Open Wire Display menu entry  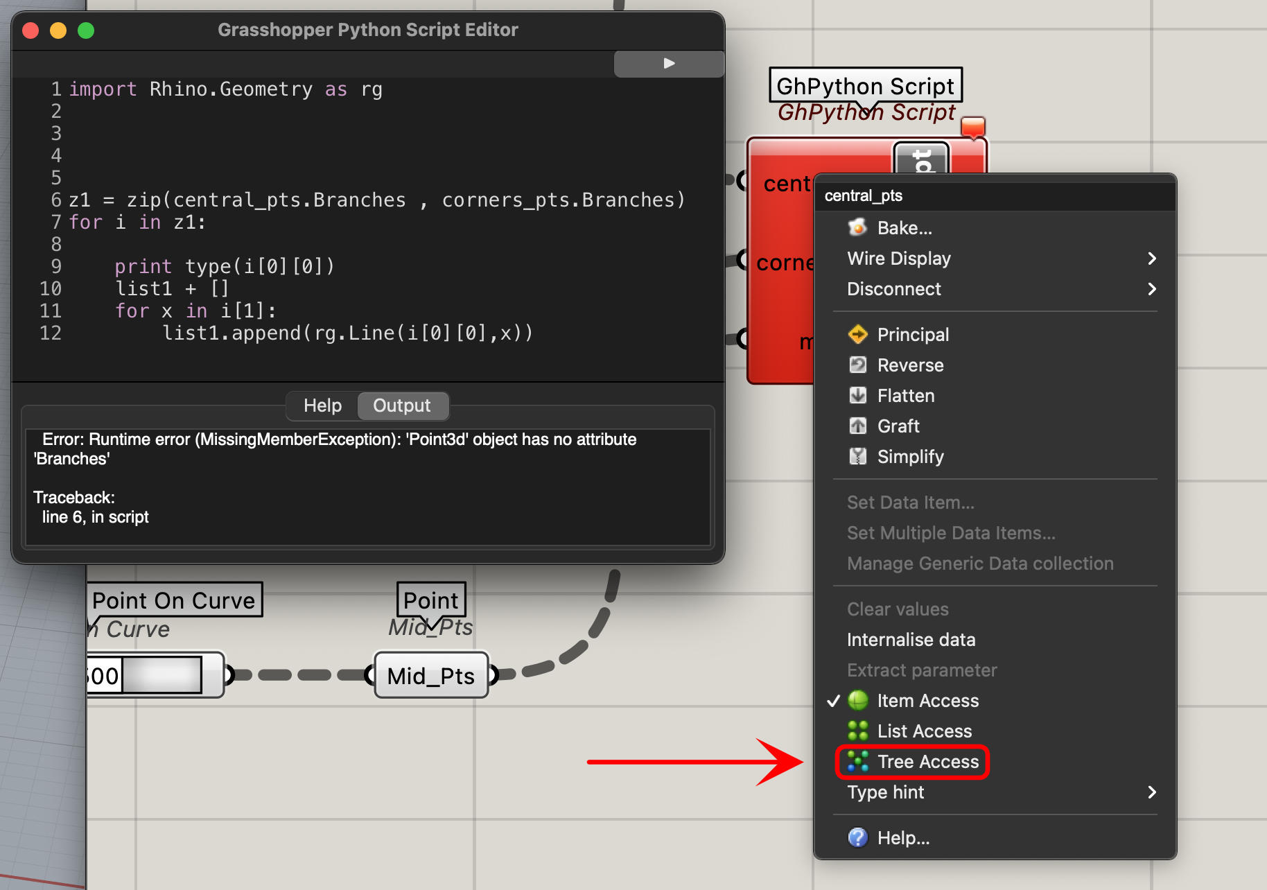click(995, 258)
